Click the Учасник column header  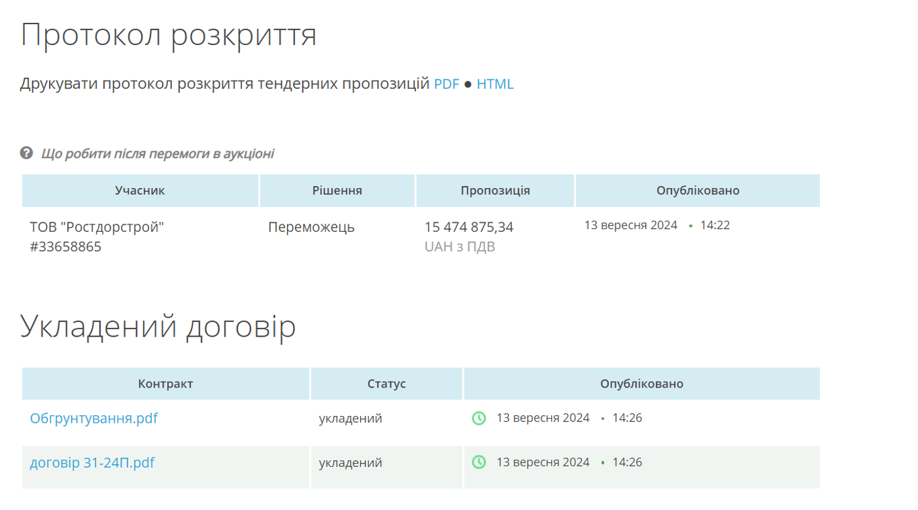click(x=140, y=191)
